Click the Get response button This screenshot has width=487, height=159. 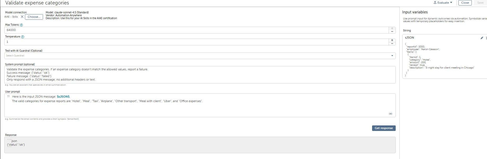tap(384, 128)
